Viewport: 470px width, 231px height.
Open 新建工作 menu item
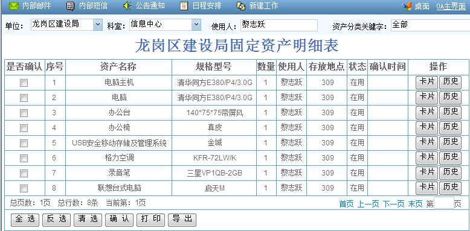click(263, 5)
